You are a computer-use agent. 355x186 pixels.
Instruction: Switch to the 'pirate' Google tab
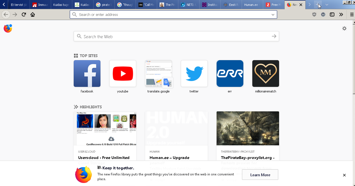(x=104, y=5)
